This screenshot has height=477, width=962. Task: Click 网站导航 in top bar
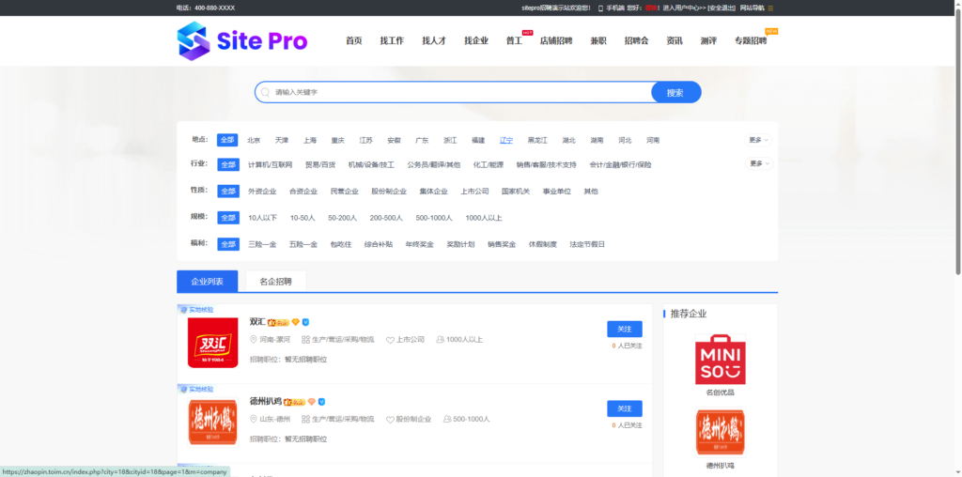click(x=753, y=8)
